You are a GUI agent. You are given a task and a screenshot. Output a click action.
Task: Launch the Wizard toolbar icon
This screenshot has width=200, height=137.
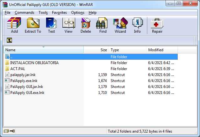pyautogui.click(x=120, y=23)
